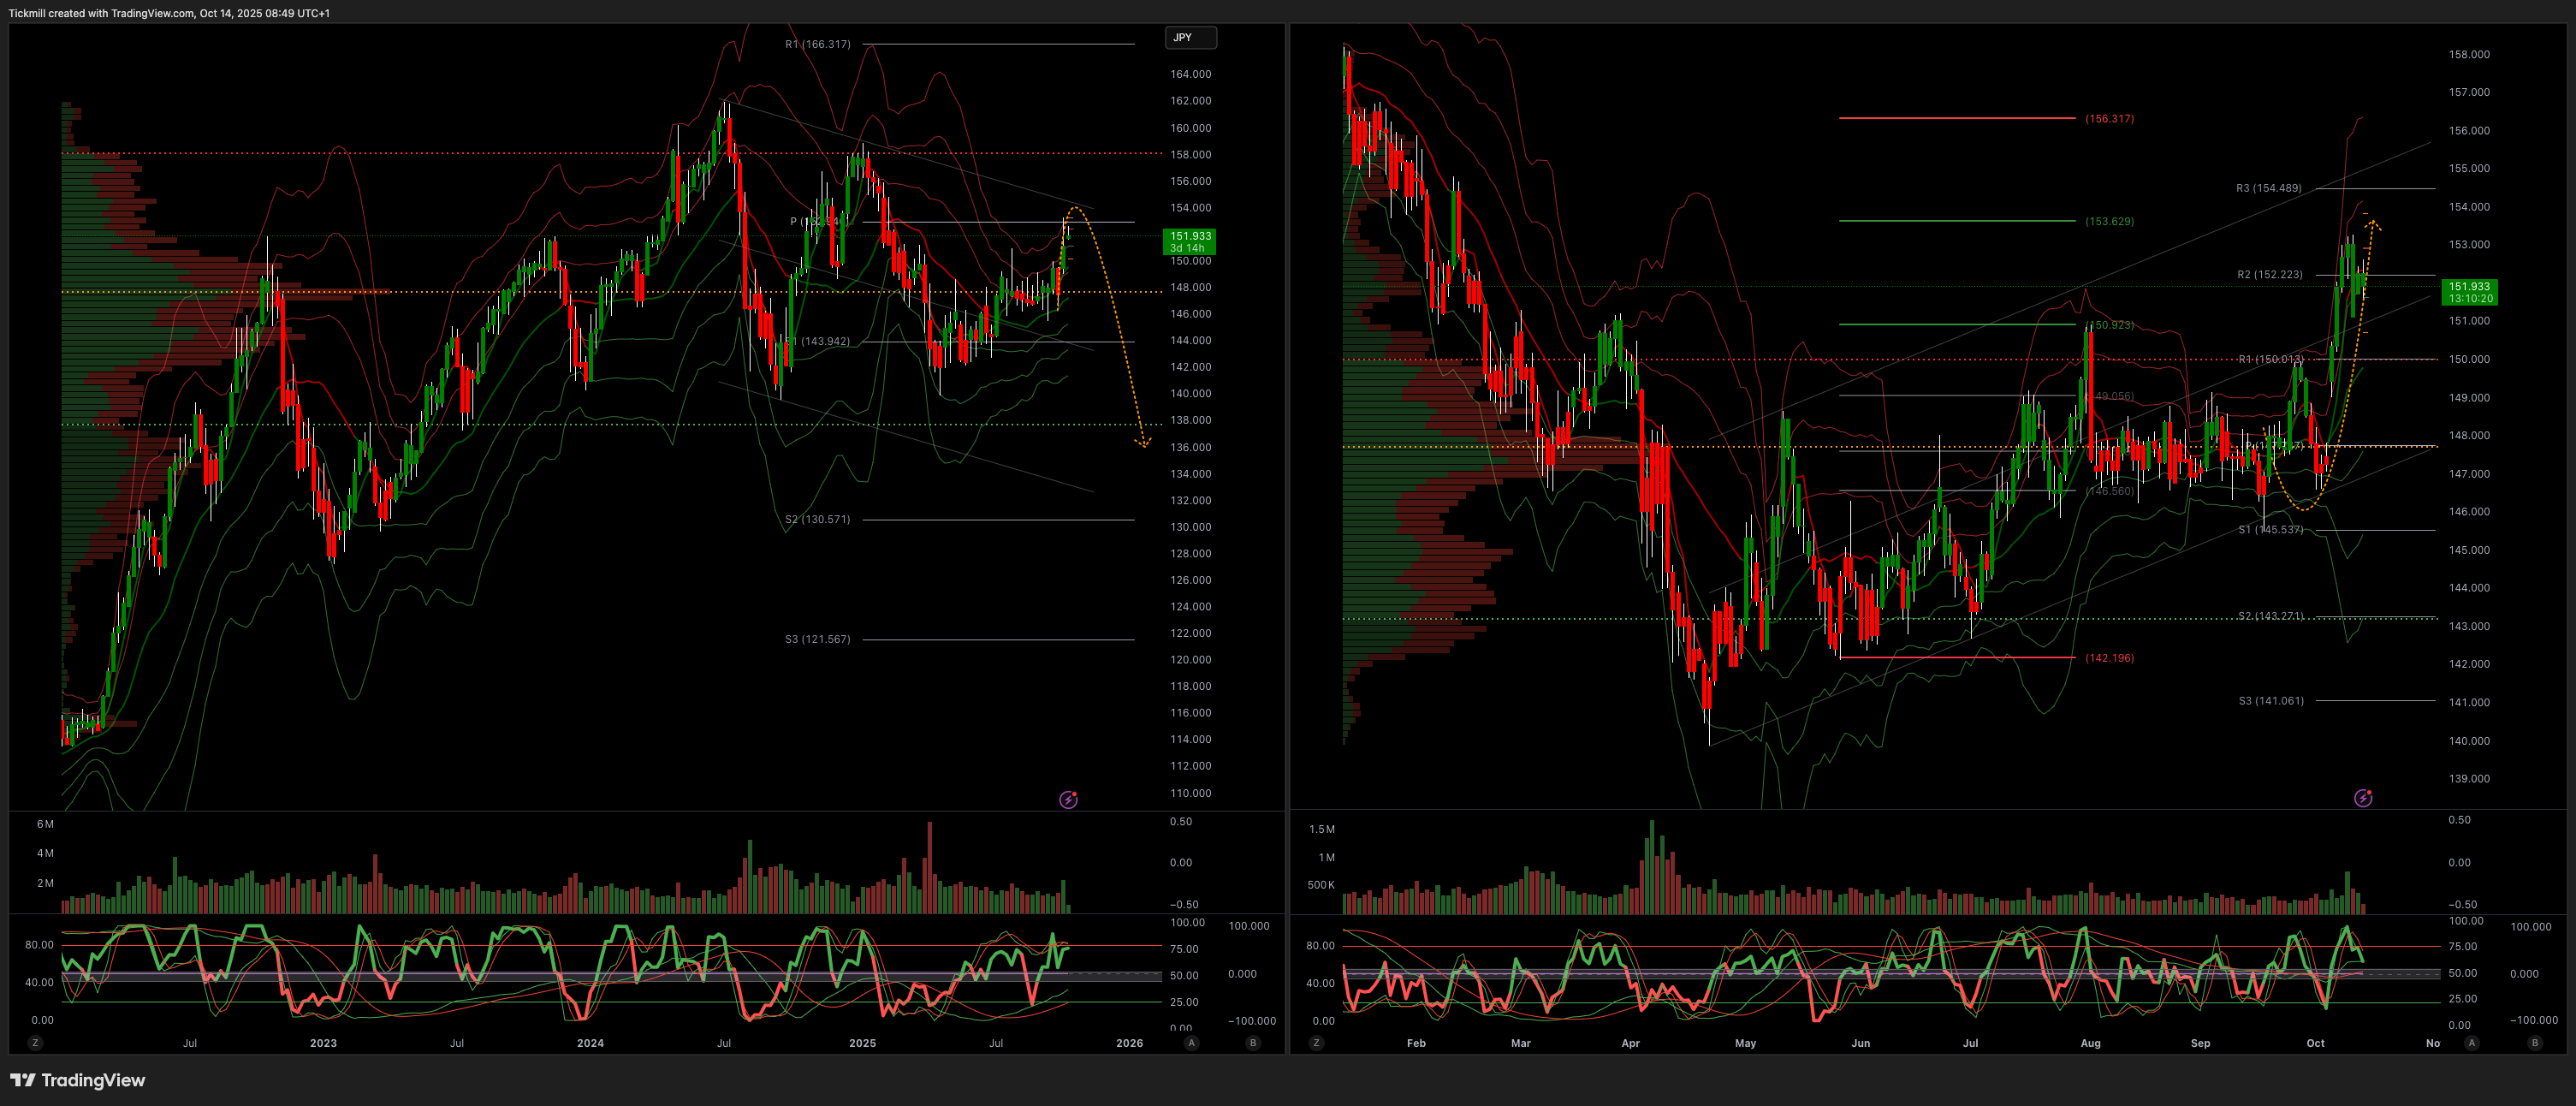Image resolution: width=2576 pixels, height=1106 pixels.
Task: Click the purple lightning icon on right chart
Action: pos(2362,798)
